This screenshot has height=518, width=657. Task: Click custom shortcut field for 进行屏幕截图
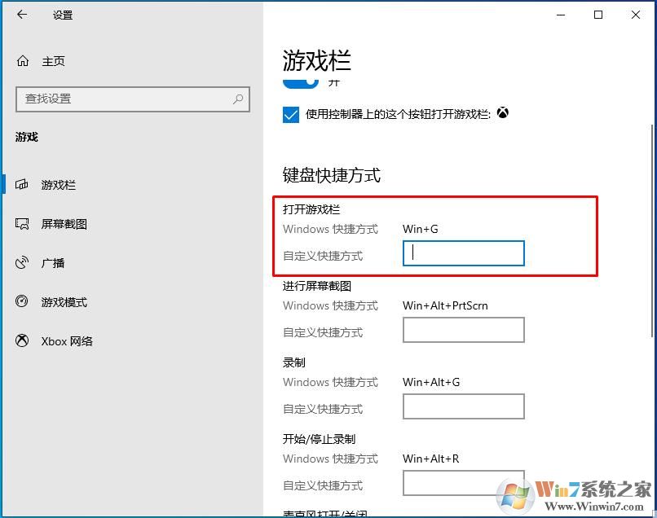point(464,330)
